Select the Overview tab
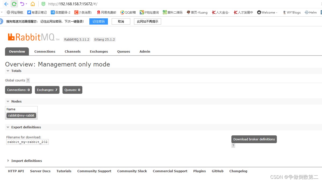The image size is (322, 182). [17, 51]
